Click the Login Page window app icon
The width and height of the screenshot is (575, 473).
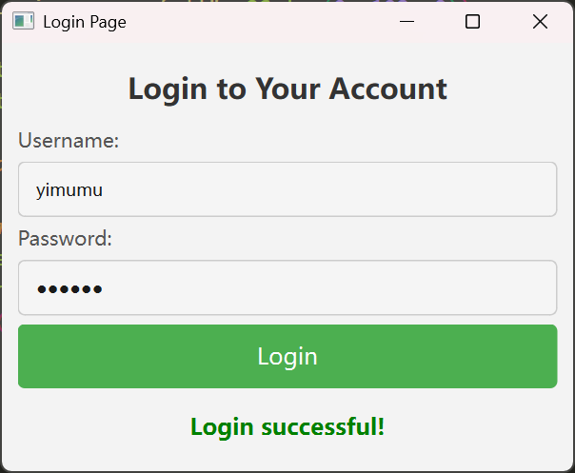(24, 21)
